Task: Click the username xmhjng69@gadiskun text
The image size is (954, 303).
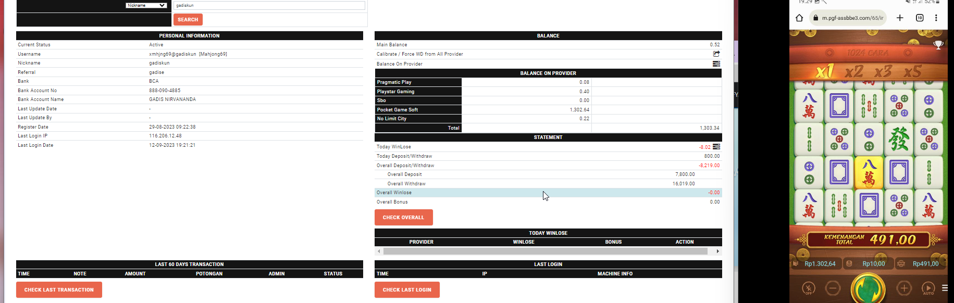Action: tap(172, 54)
